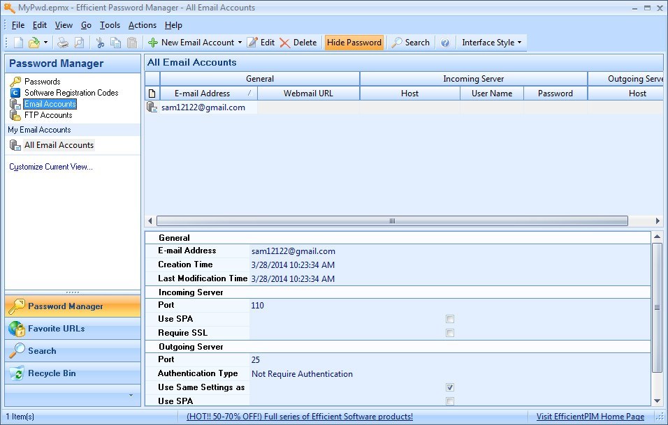This screenshot has width=668, height=425.
Task: Sort by E-mail Address column header
Action: 208,94
